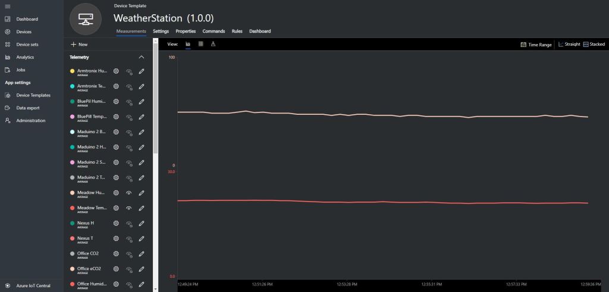The height and width of the screenshot is (292, 609).
Task: Open settings gear for Nexus H telemetry
Action: (116, 223)
